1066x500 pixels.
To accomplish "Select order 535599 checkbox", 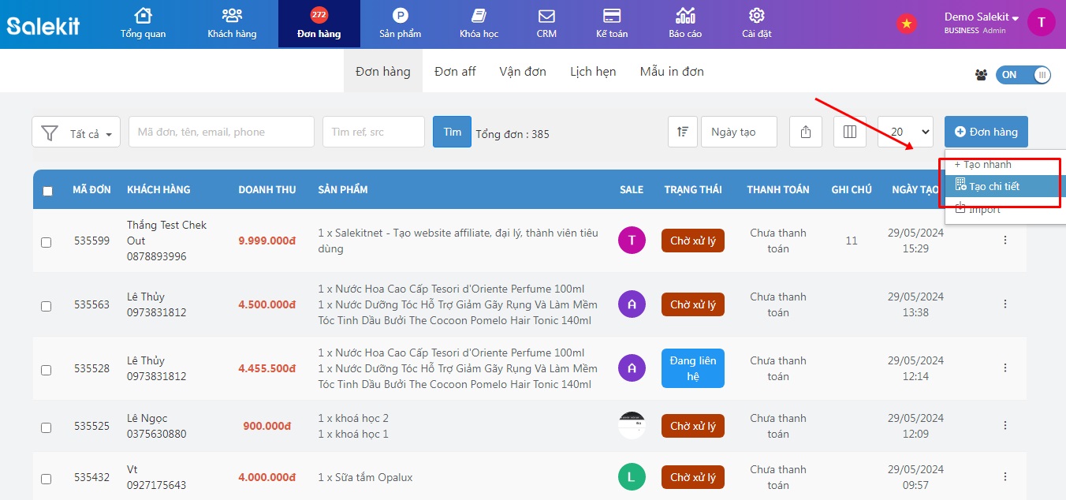I will point(46,242).
